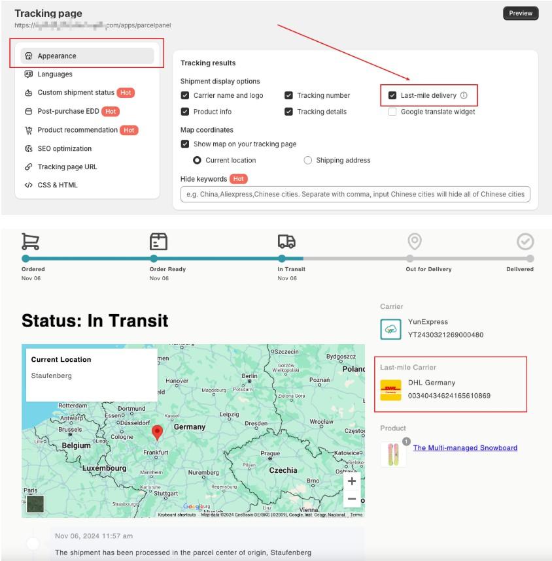Click the snowboard product thumbnail

coord(393,455)
